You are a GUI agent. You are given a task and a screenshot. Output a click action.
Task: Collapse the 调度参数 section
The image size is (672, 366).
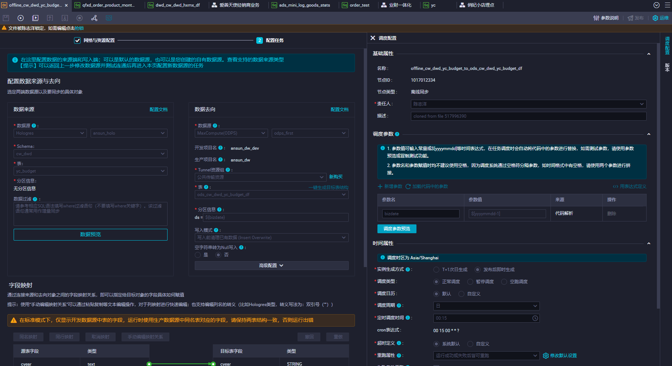[x=649, y=134]
